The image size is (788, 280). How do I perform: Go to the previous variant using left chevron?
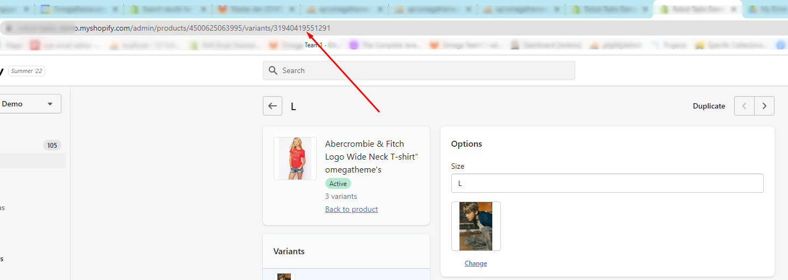[x=744, y=106]
